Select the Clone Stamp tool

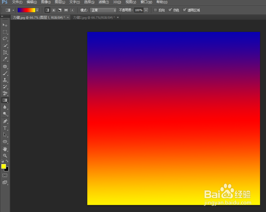pos(5,80)
